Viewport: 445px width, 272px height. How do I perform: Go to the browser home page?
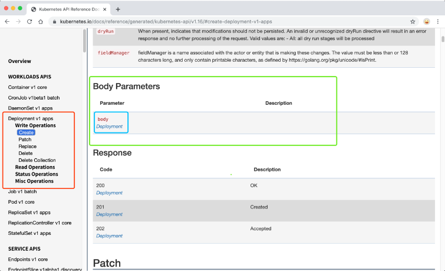click(x=41, y=22)
